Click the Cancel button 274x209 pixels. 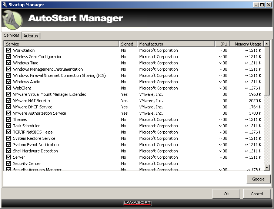tap(257, 194)
